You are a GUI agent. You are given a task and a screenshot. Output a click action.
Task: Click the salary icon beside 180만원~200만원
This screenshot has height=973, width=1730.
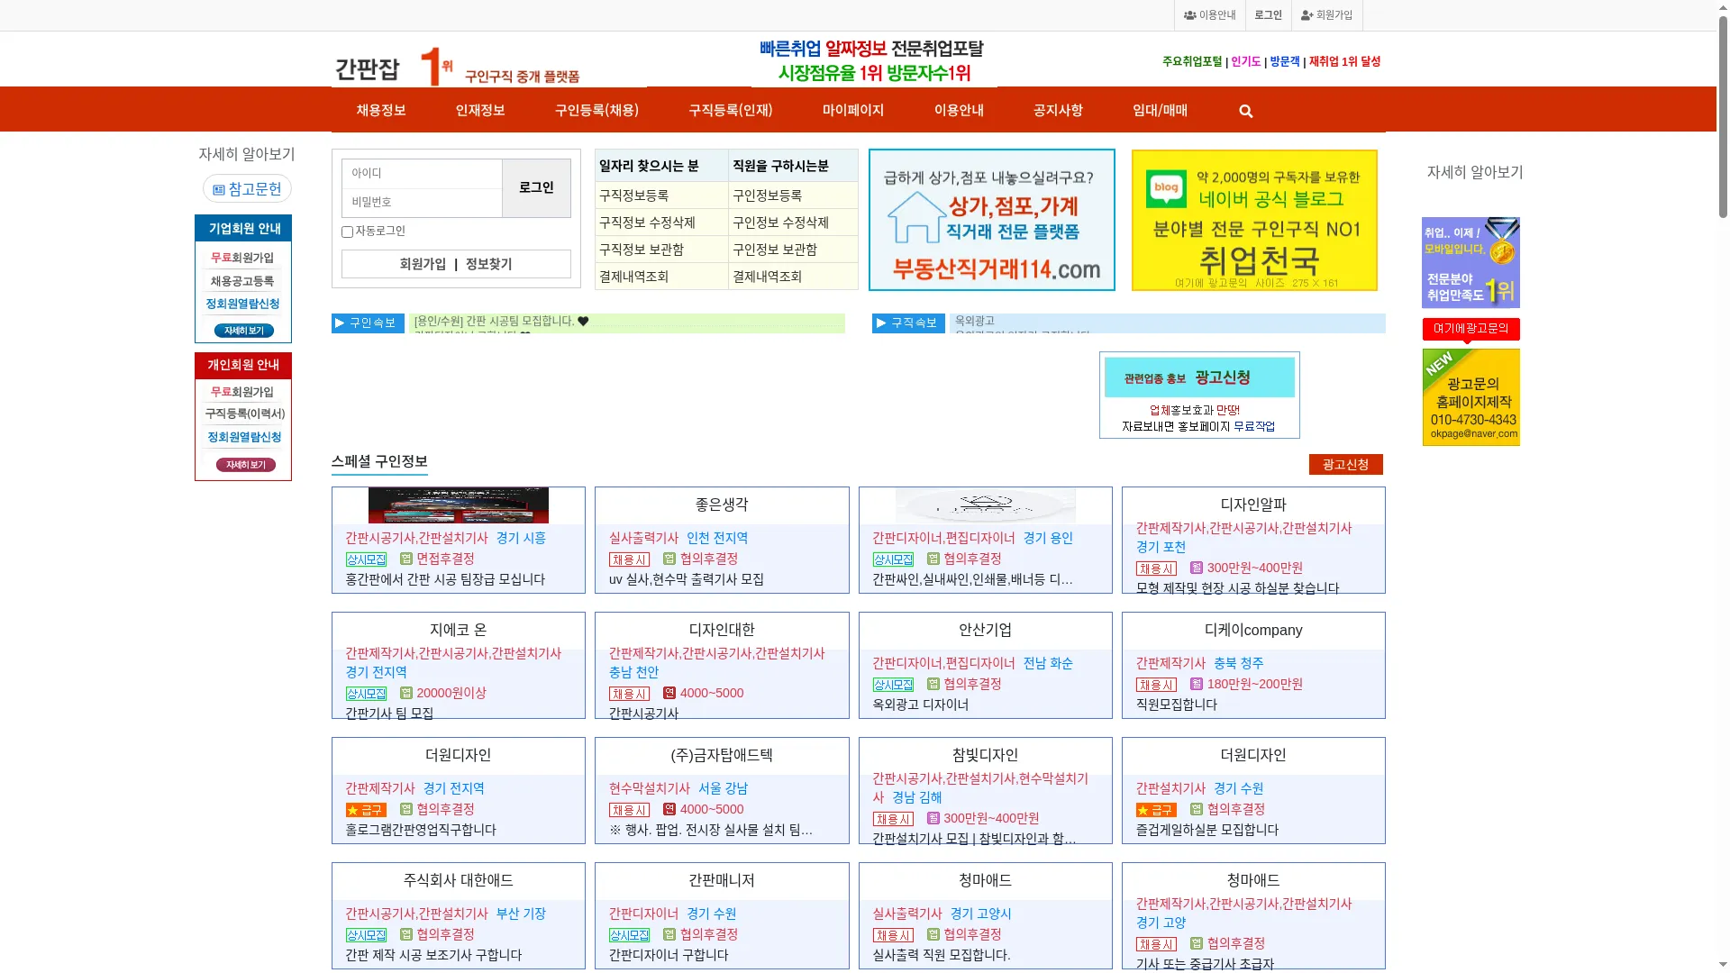click(x=1197, y=684)
